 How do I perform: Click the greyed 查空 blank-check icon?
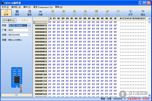(x=64, y=13)
